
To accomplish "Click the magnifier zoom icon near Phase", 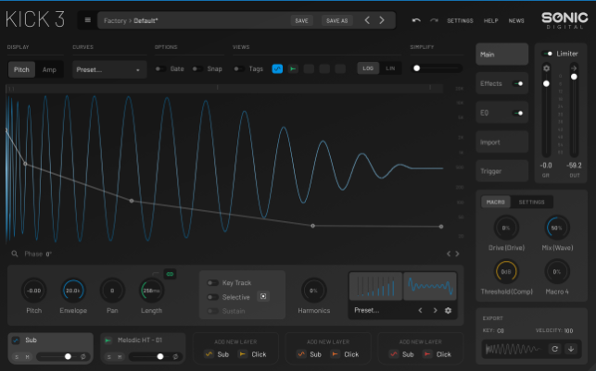I will pos(15,254).
